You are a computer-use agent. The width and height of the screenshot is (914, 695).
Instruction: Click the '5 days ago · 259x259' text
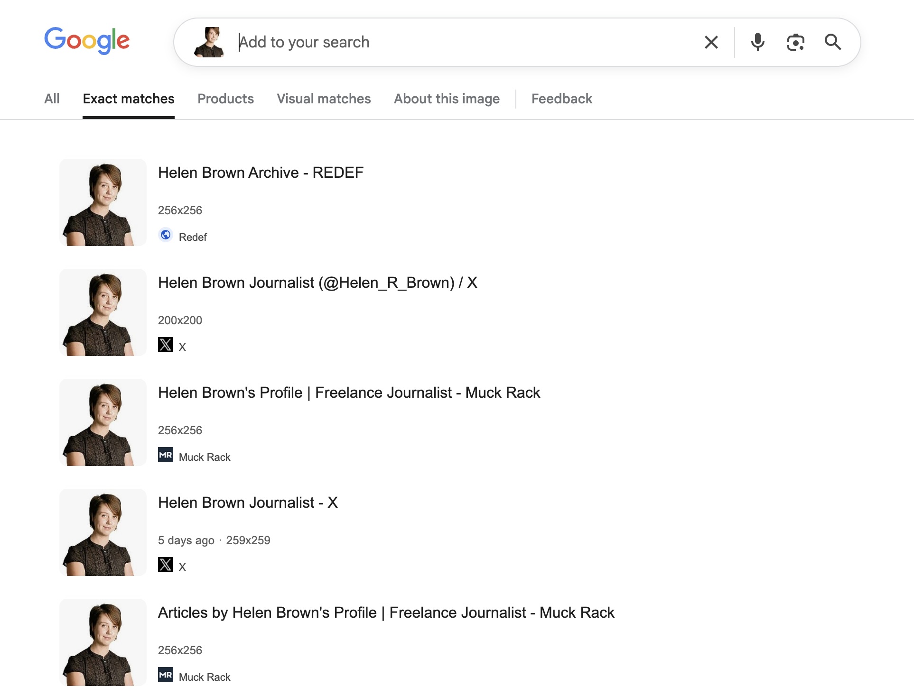pos(214,540)
